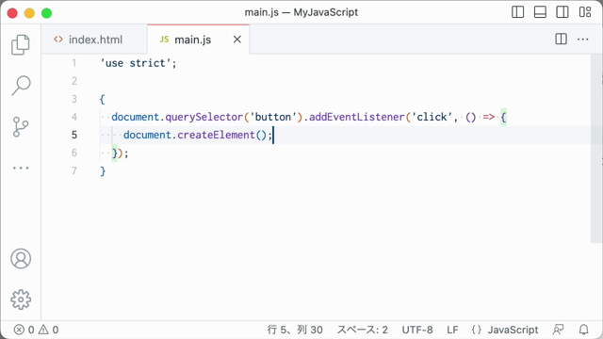Open the Accounts menu icon
Viewport: 603px width, 339px height.
click(x=21, y=259)
